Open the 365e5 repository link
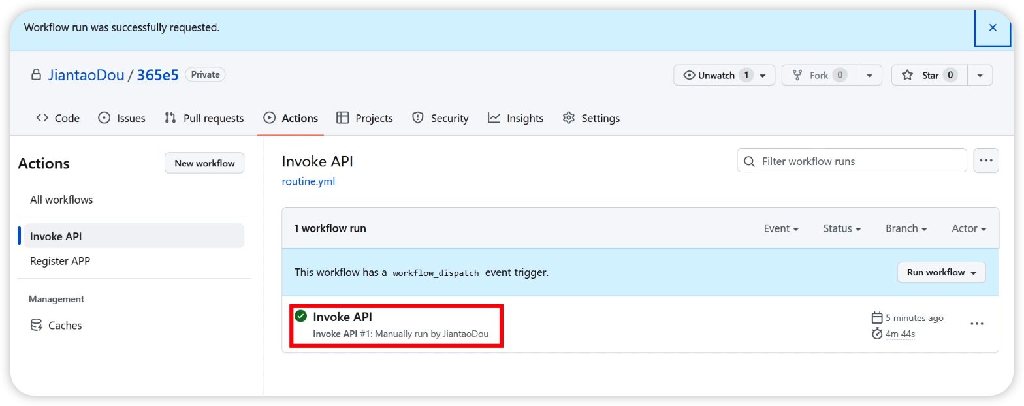Viewport: 1024px width, 406px height. pos(157,75)
